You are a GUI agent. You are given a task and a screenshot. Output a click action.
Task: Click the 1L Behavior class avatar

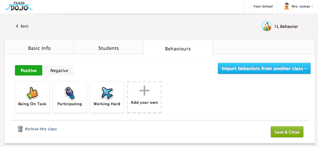pos(267,26)
